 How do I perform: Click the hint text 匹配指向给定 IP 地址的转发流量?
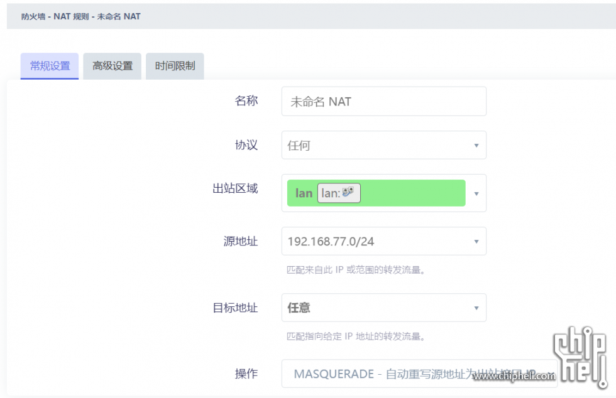coord(356,336)
